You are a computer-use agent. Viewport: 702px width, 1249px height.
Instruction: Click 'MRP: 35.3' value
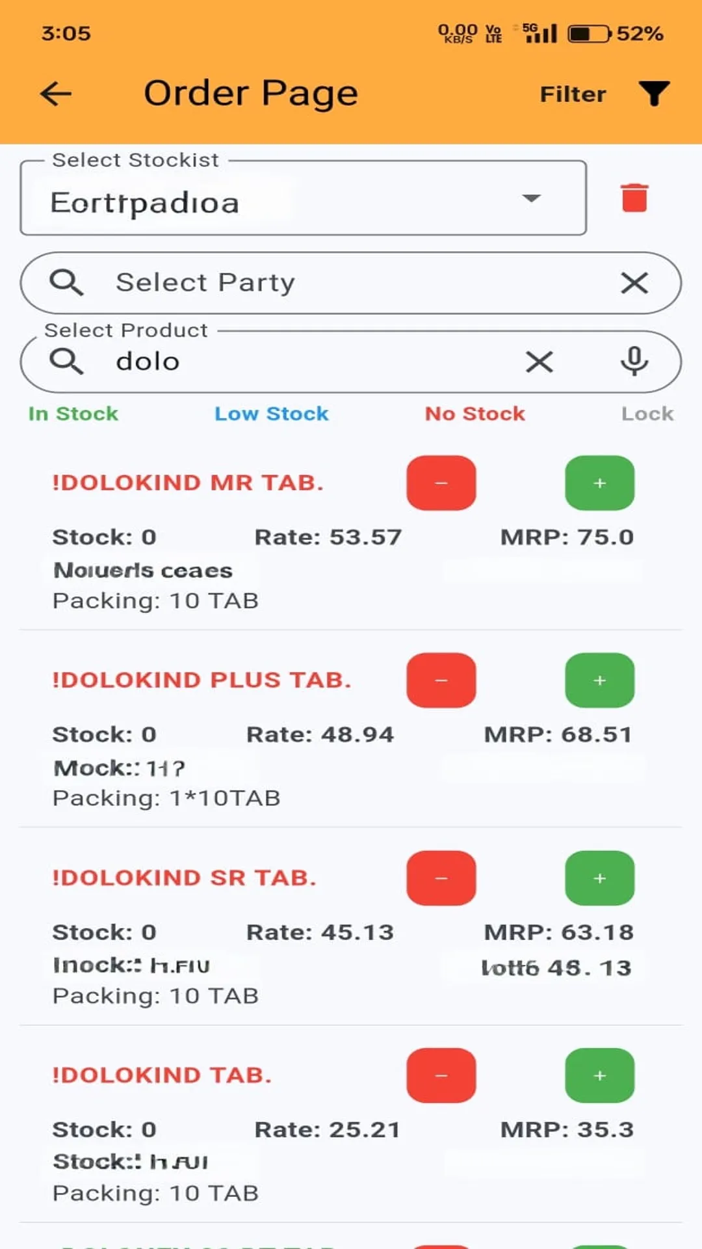pyautogui.click(x=567, y=1130)
